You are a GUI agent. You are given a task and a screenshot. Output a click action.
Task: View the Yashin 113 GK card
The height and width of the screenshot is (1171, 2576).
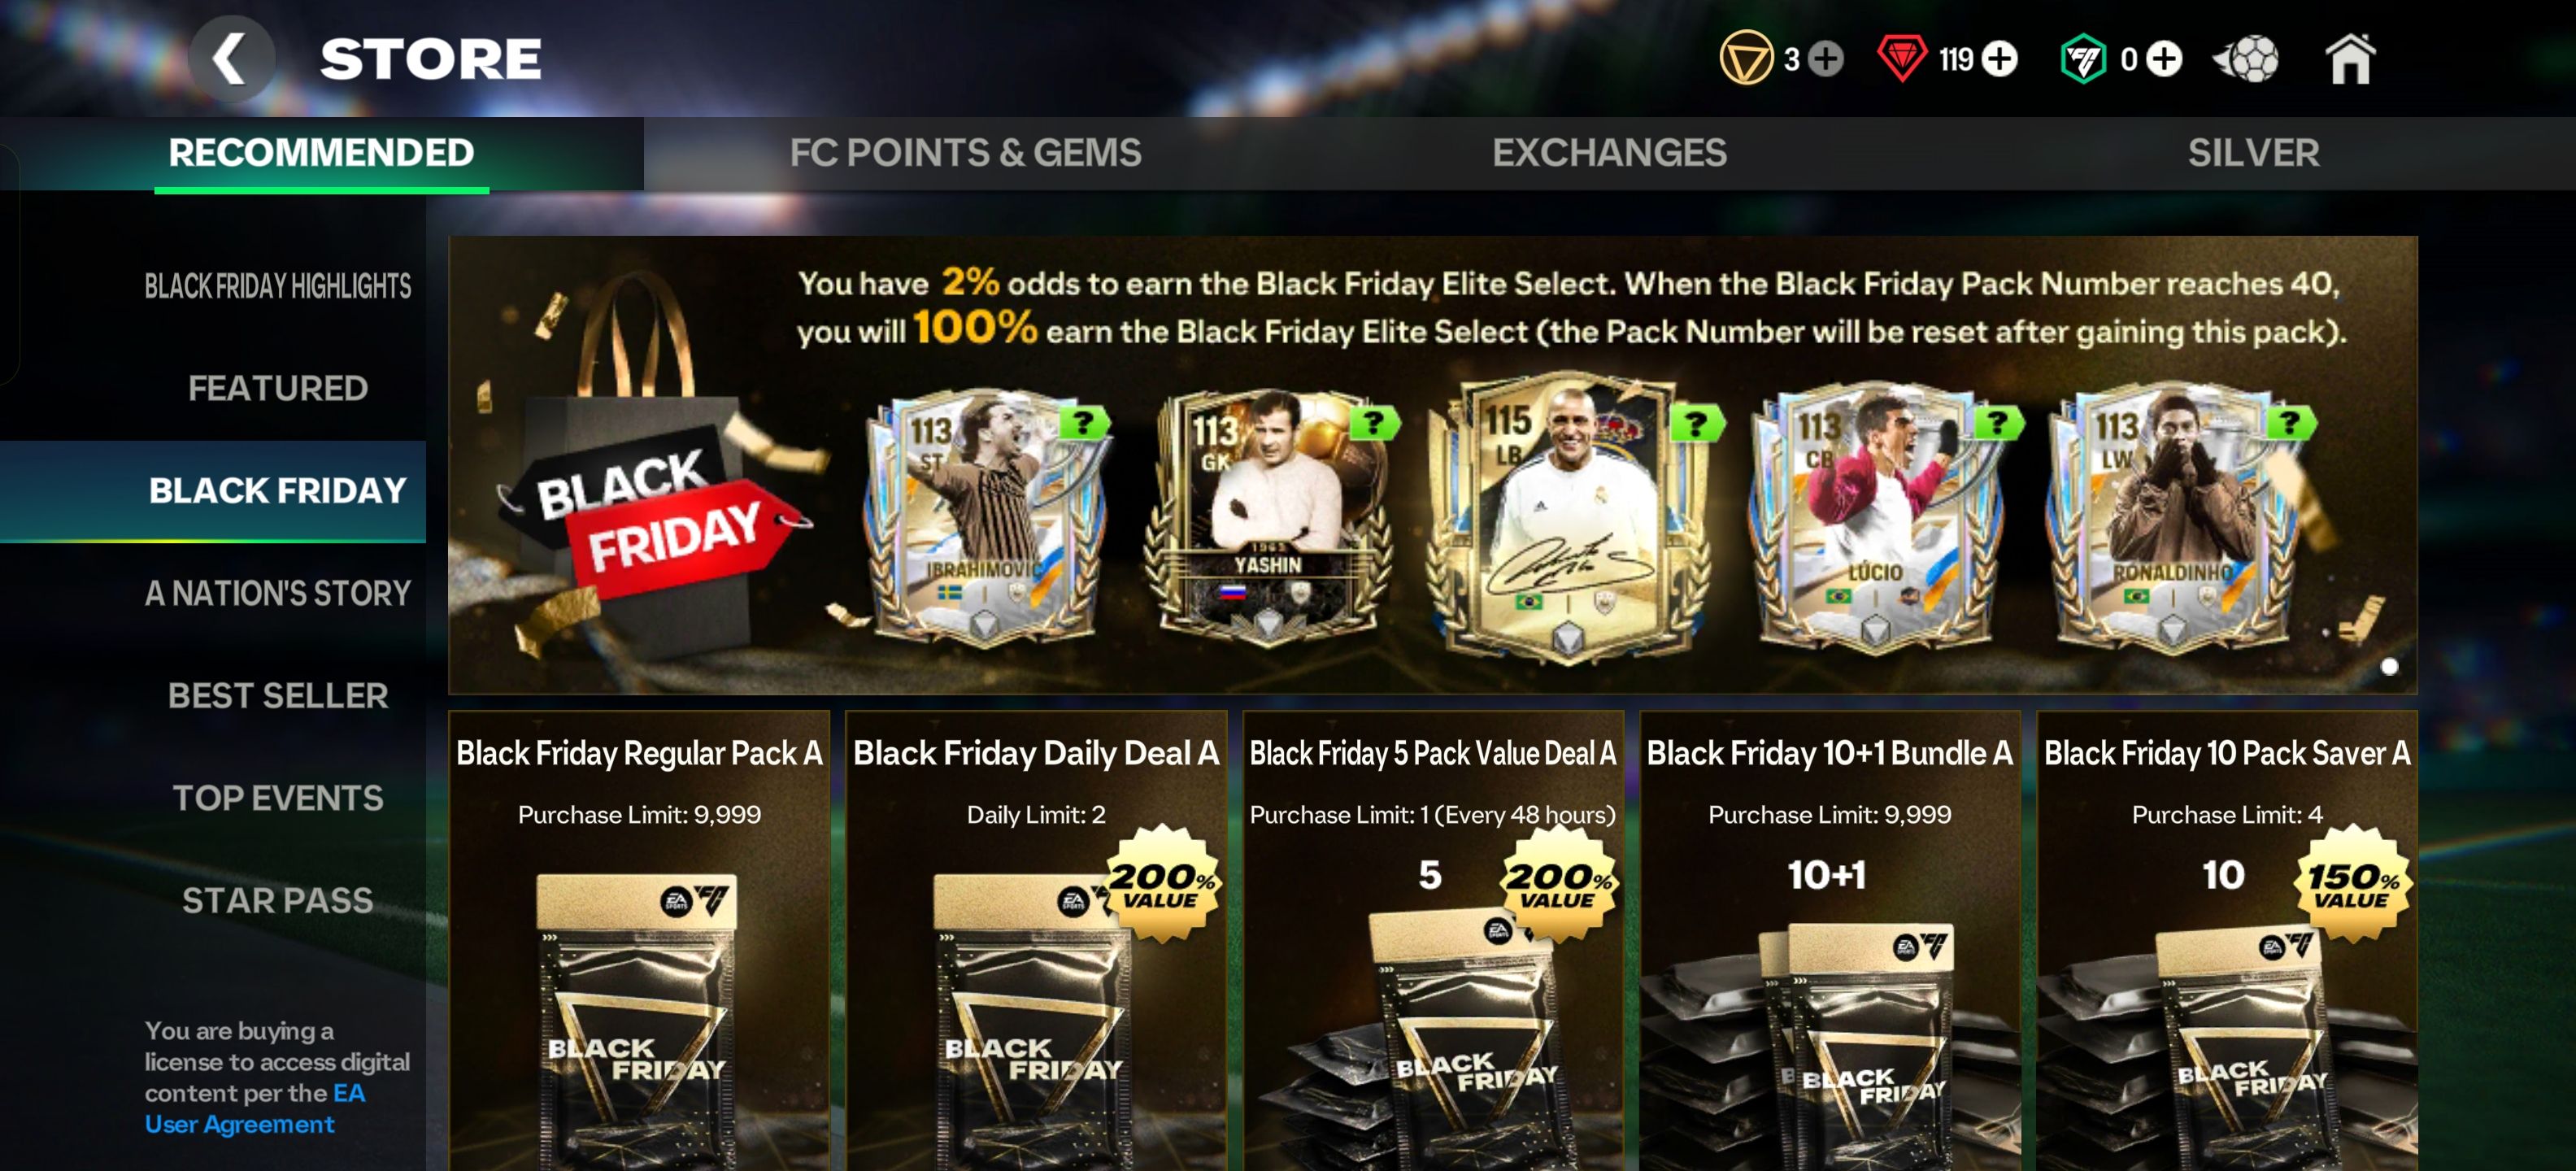[x=1268, y=519]
